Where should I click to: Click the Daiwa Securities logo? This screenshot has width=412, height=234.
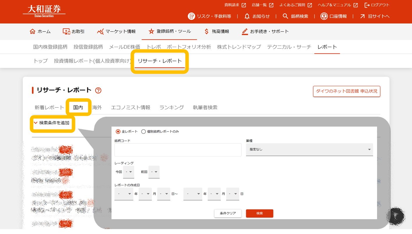pos(44,11)
